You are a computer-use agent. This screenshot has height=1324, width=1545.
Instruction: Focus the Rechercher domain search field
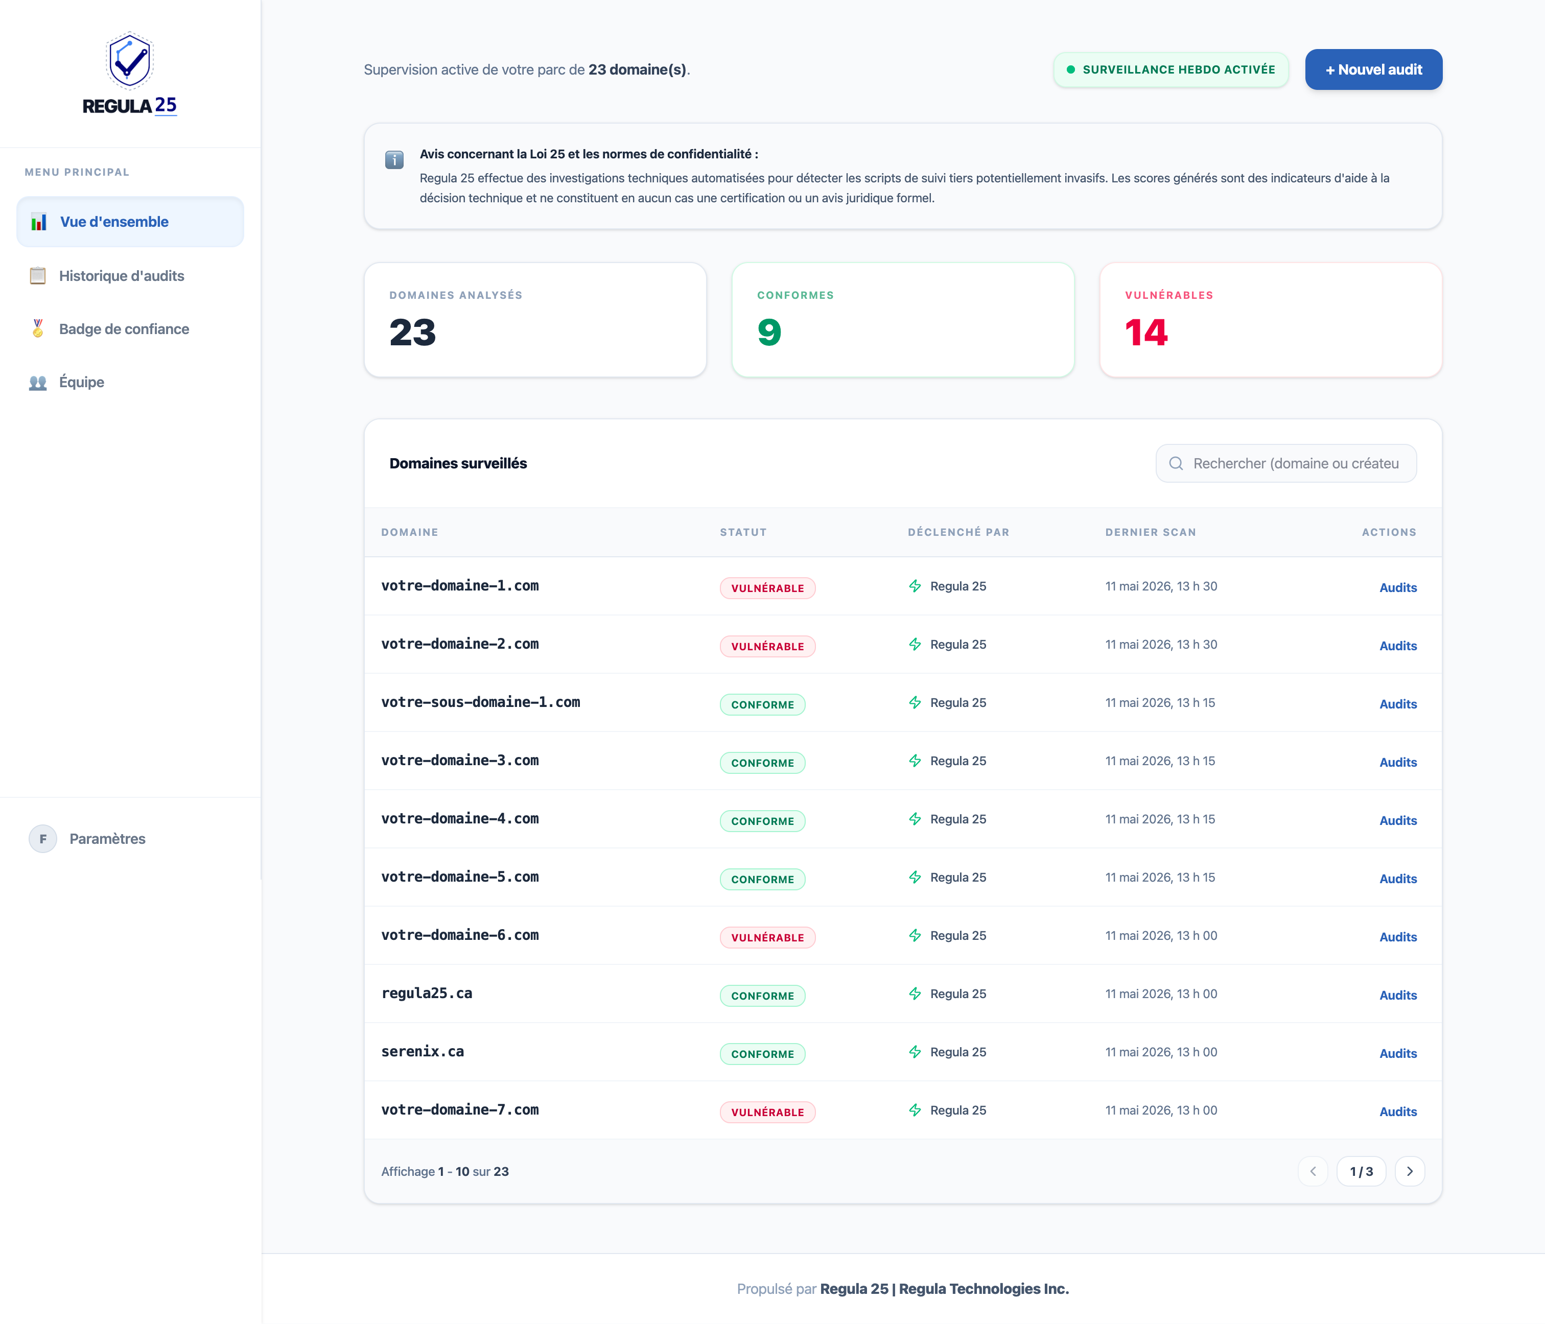click(1285, 464)
